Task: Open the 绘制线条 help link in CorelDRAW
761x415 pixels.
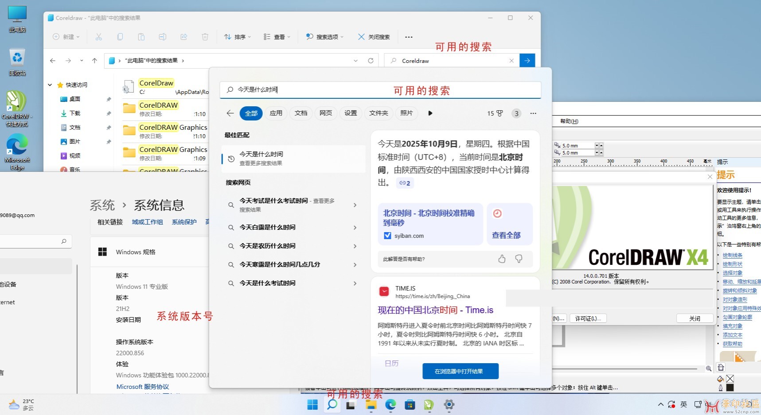Action: 733,255
